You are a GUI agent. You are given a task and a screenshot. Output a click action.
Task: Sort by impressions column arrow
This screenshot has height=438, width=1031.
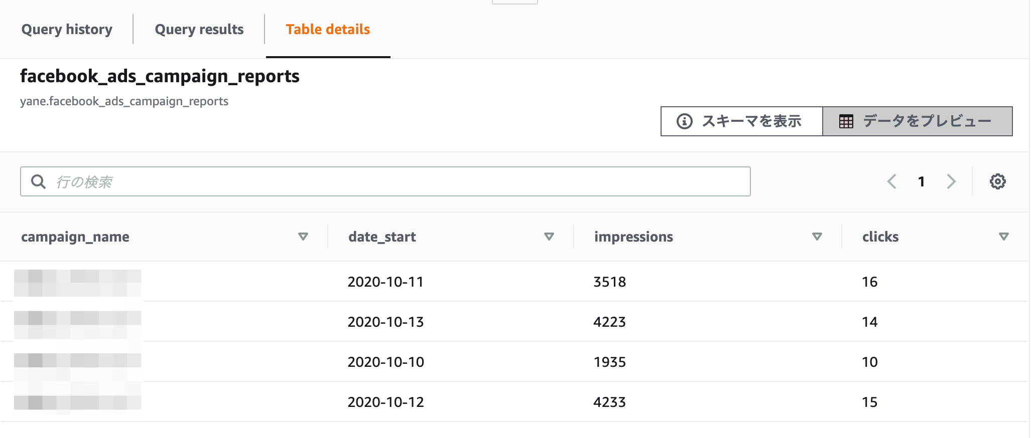(x=817, y=237)
